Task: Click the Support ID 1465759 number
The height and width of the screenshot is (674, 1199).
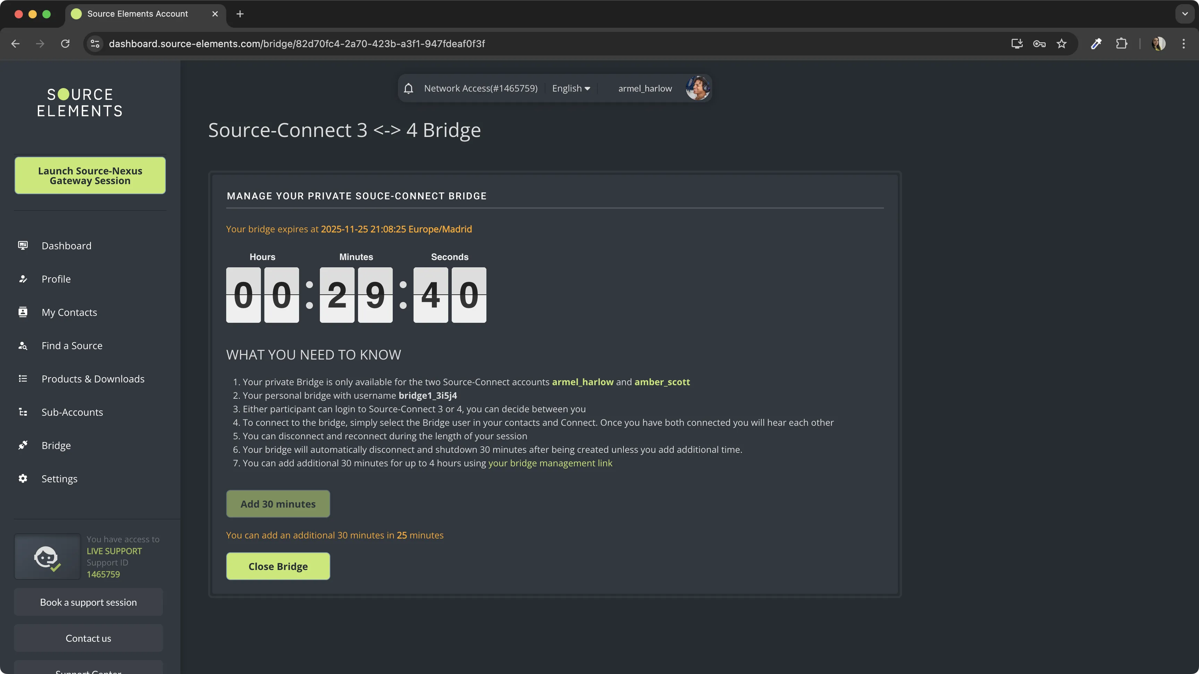Action: coord(103,574)
